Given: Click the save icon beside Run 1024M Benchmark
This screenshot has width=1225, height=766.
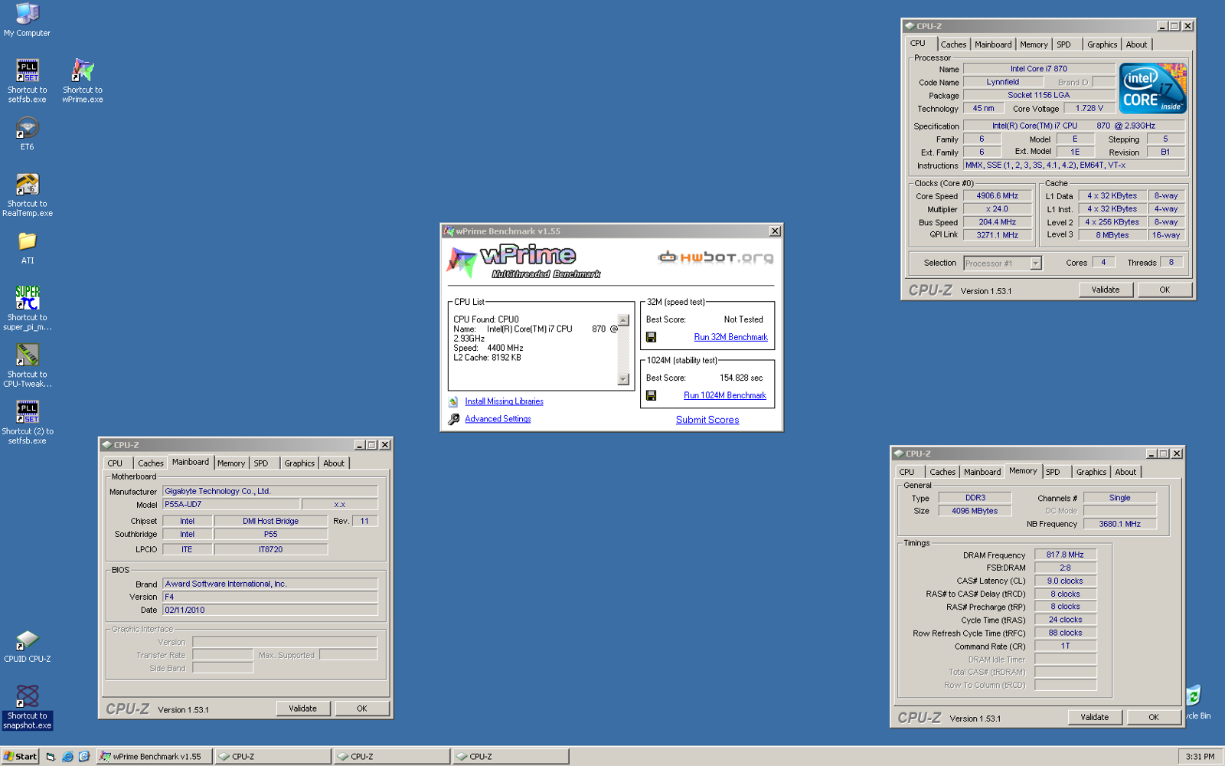Looking at the screenshot, I should point(651,395).
